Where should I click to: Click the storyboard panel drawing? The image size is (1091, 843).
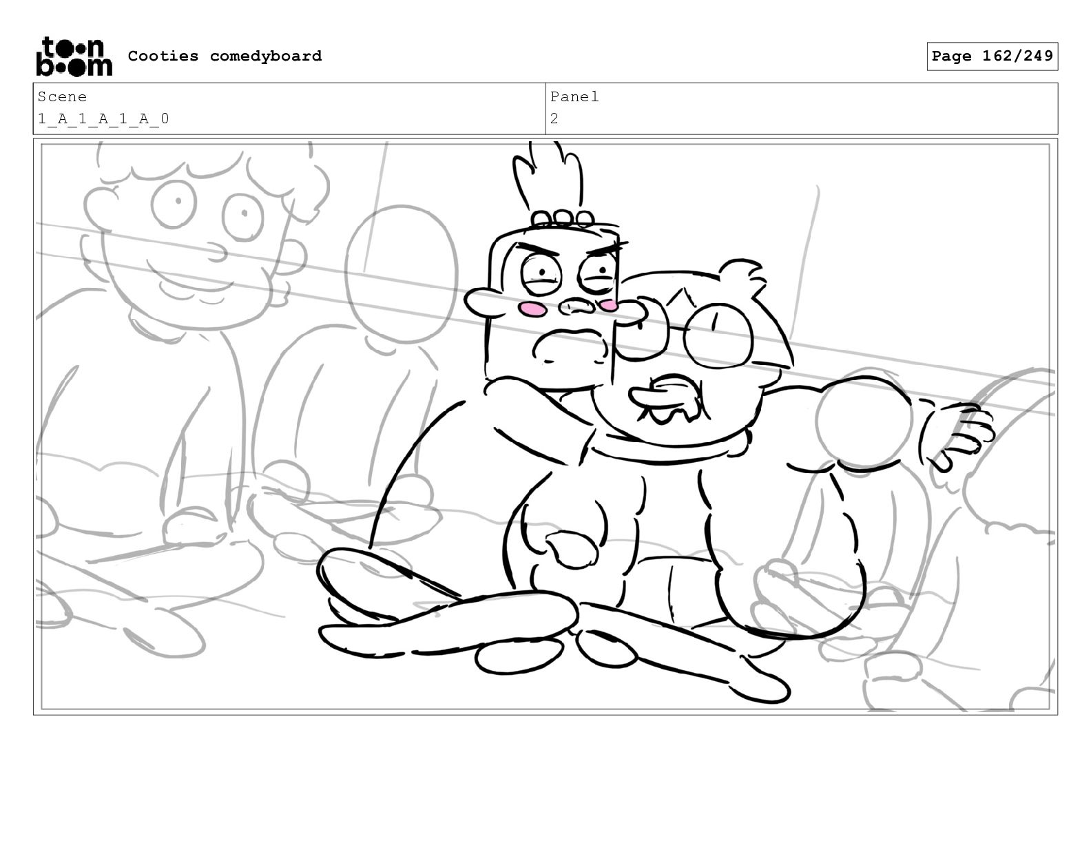click(x=545, y=426)
